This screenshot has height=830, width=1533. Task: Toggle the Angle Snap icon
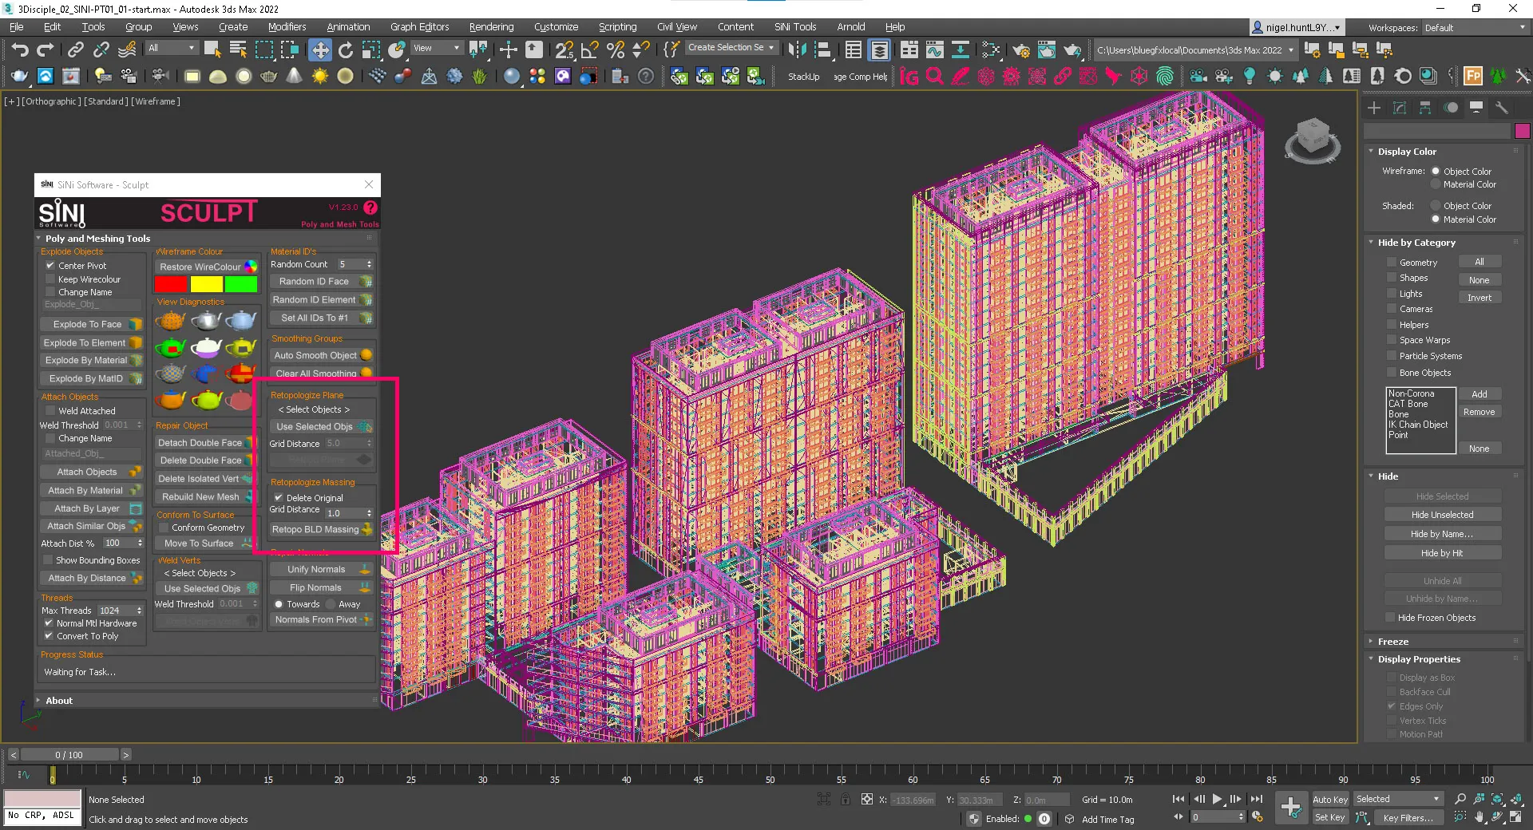point(589,49)
